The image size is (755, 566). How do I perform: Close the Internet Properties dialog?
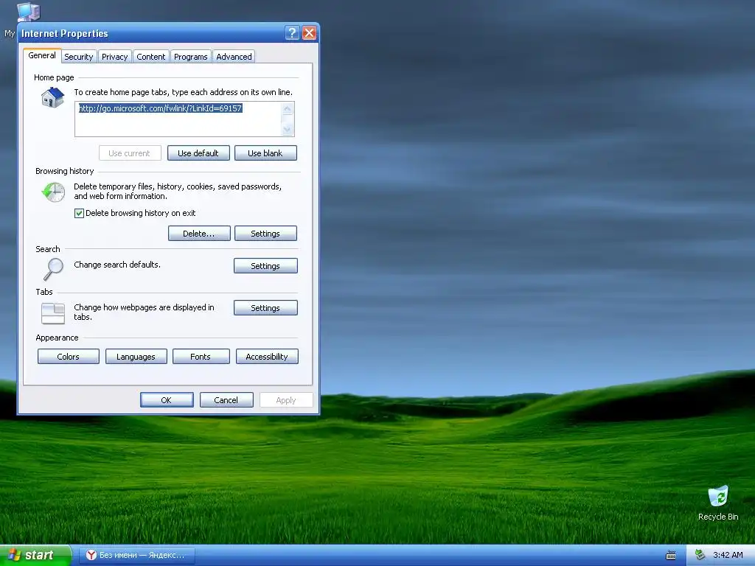pos(309,32)
